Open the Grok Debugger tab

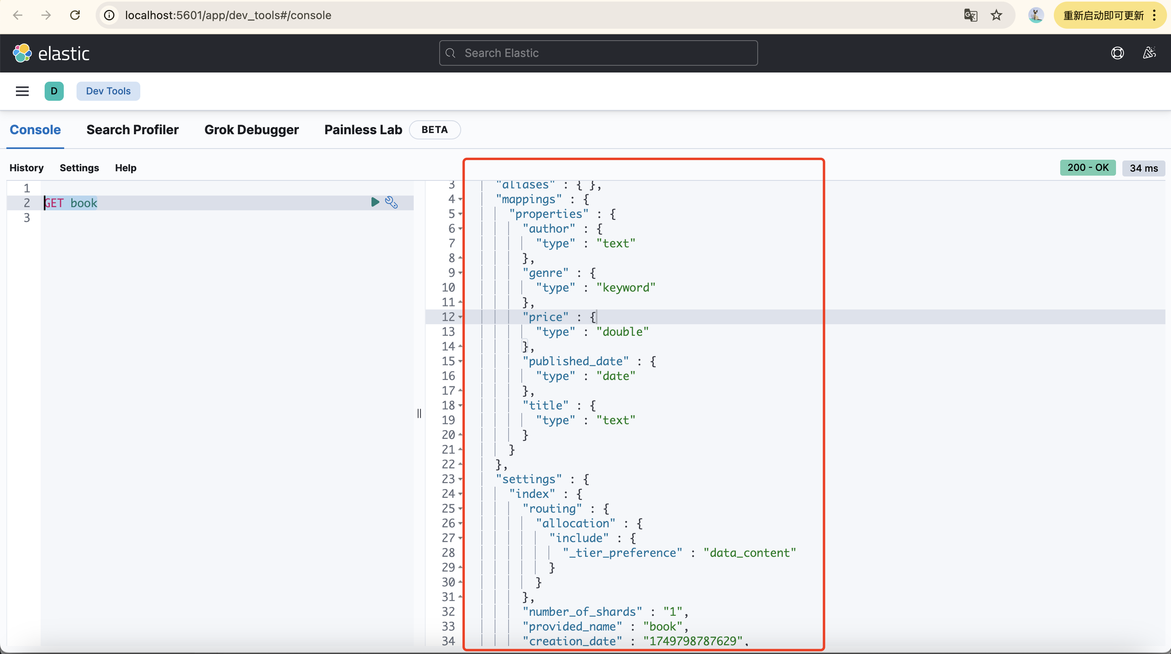(251, 130)
